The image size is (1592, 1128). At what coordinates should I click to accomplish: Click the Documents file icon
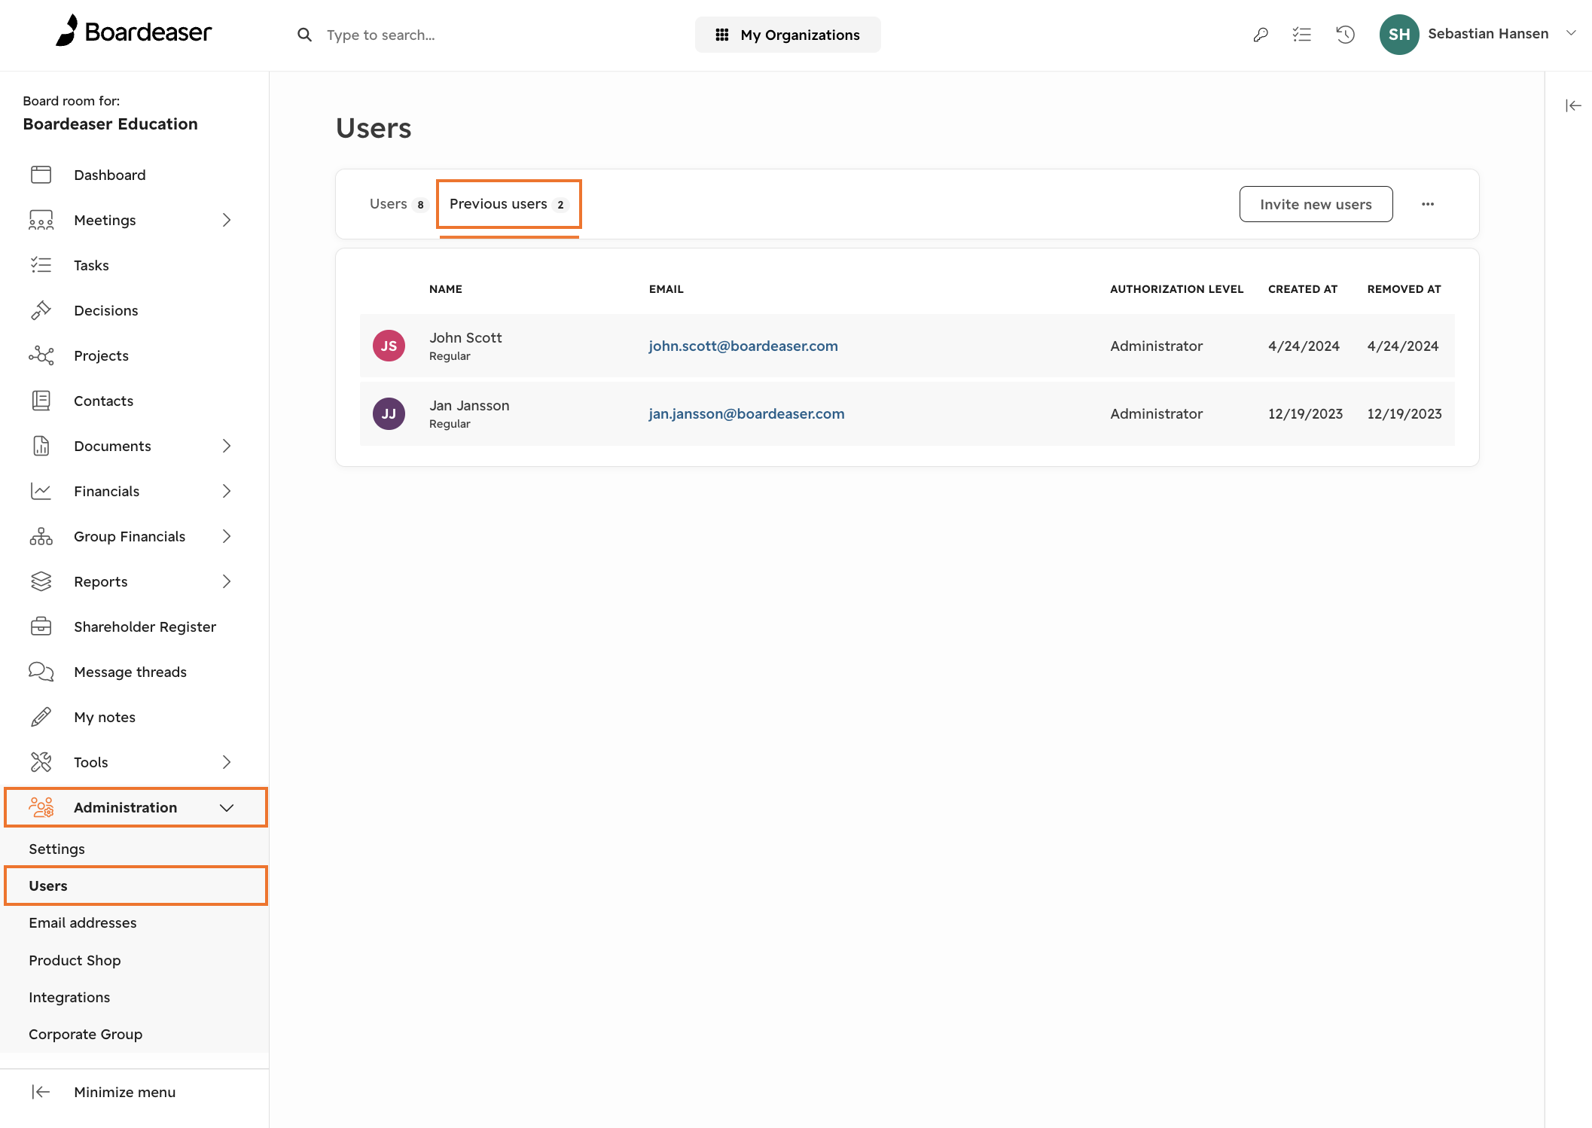pyautogui.click(x=41, y=446)
